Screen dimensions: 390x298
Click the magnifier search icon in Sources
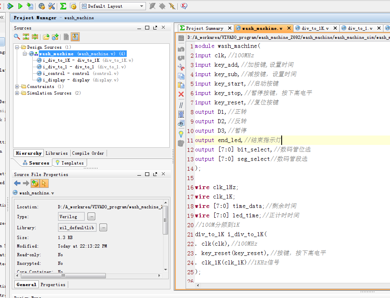click(x=17, y=37)
